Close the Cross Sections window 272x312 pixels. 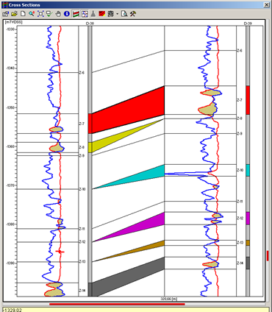pyautogui.click(x=267, y=5)
